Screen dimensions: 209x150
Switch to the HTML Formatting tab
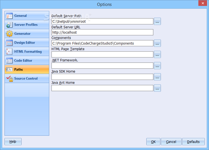[x=28, y=52]
